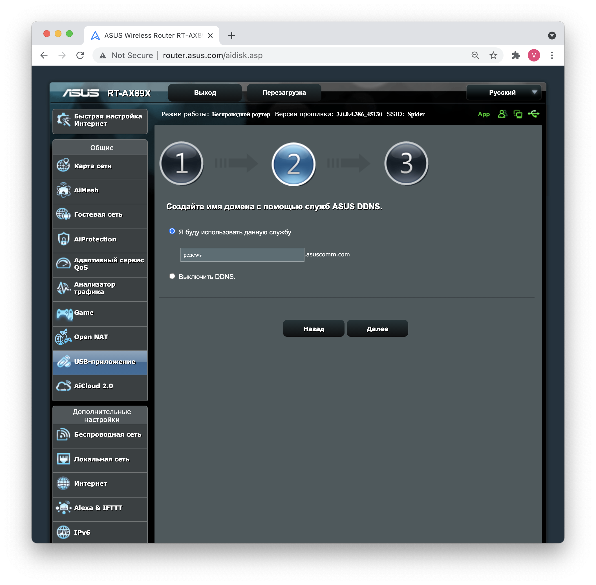Click the Выход logout button
This screenshot has width=596, height=585.
(x=205, y=93)
